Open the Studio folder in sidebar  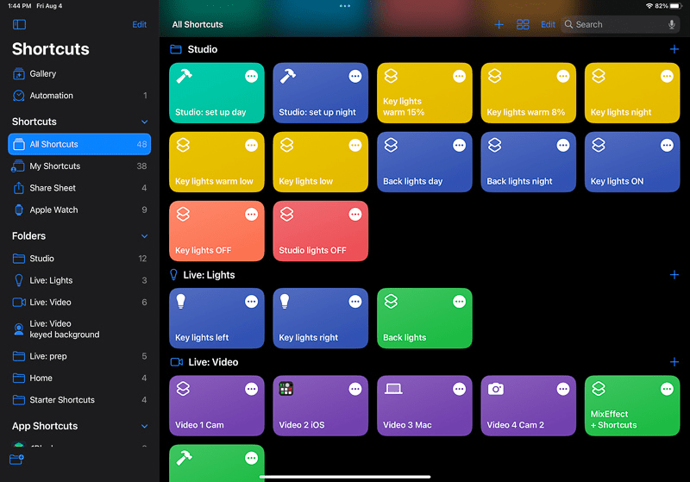tap(79, 259)
